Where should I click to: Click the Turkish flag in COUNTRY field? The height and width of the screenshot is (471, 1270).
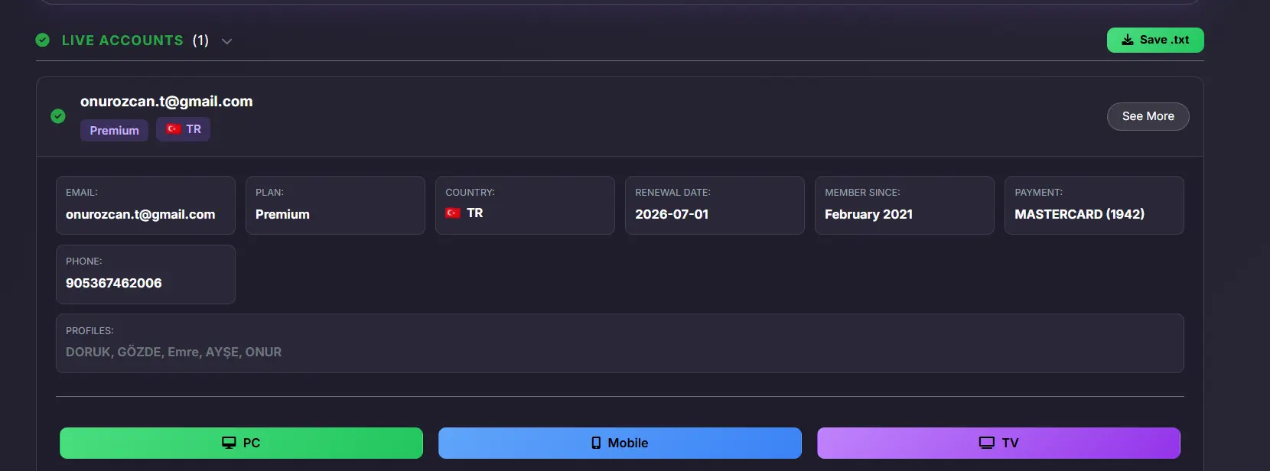453,213
